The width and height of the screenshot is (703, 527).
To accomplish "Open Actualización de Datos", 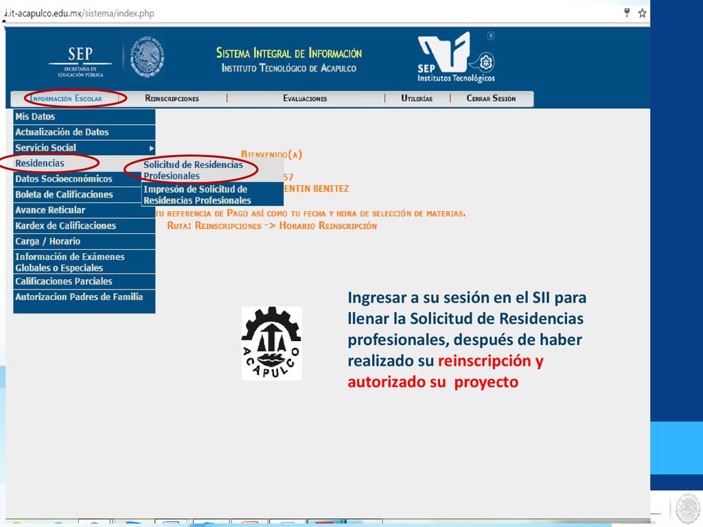I will [x=84, y=132].
